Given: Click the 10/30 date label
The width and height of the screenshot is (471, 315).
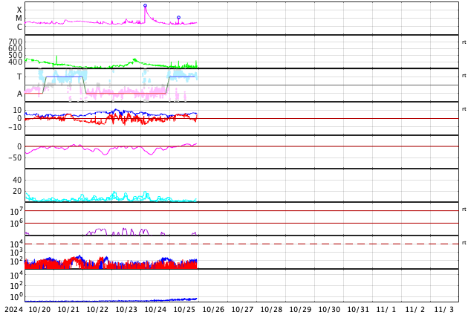Looking at the screenshot, I should click(329, 310).
